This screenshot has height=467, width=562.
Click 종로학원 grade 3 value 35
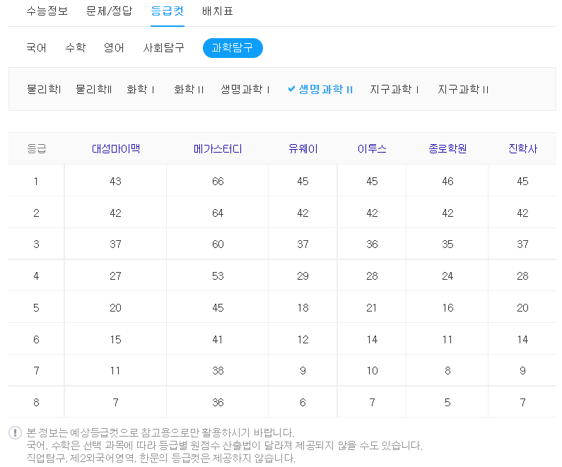(447, 244)
